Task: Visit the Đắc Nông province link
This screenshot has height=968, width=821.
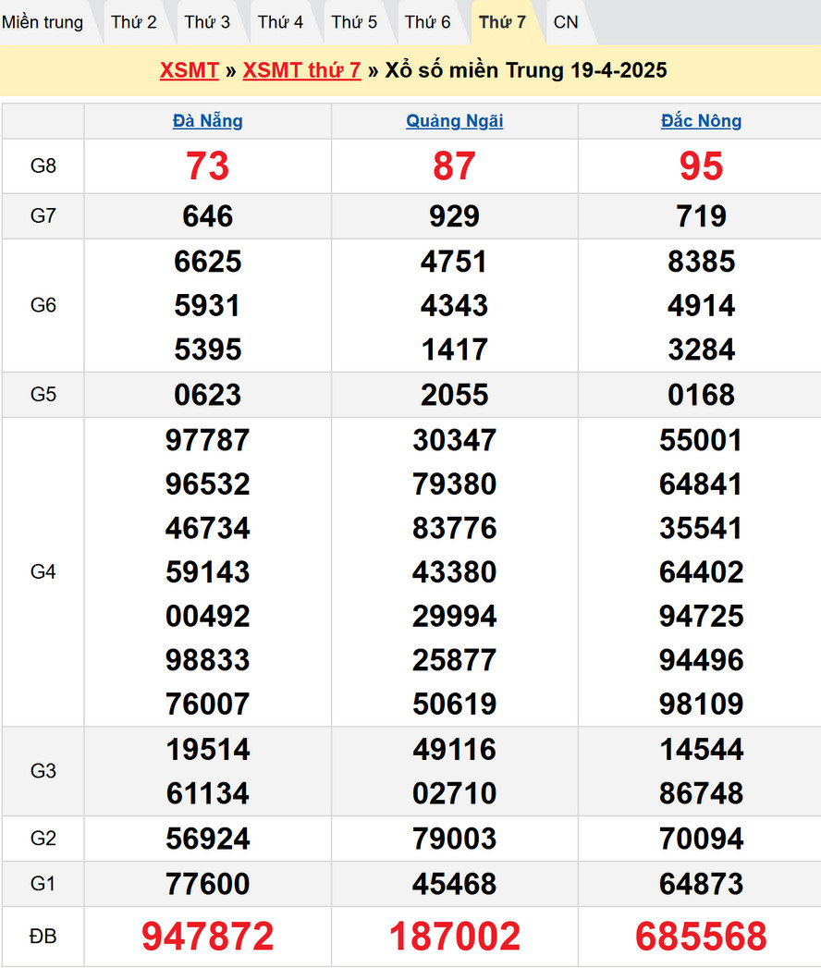Action: pyautogui.click(x=701, y=121)
